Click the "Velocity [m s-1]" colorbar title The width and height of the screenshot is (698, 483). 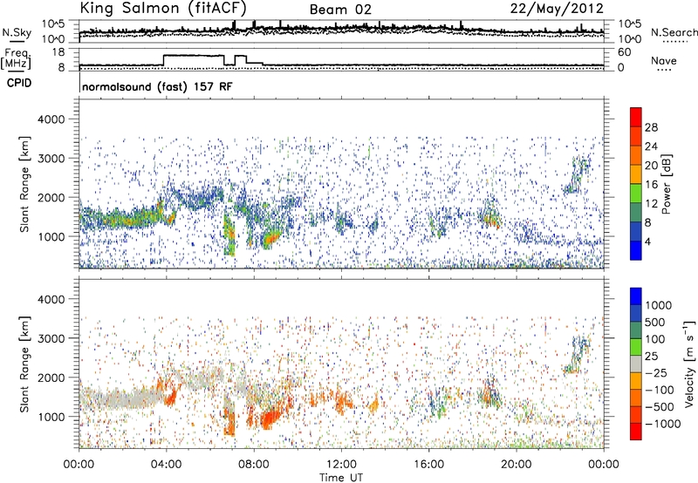(x=689, y=364)
